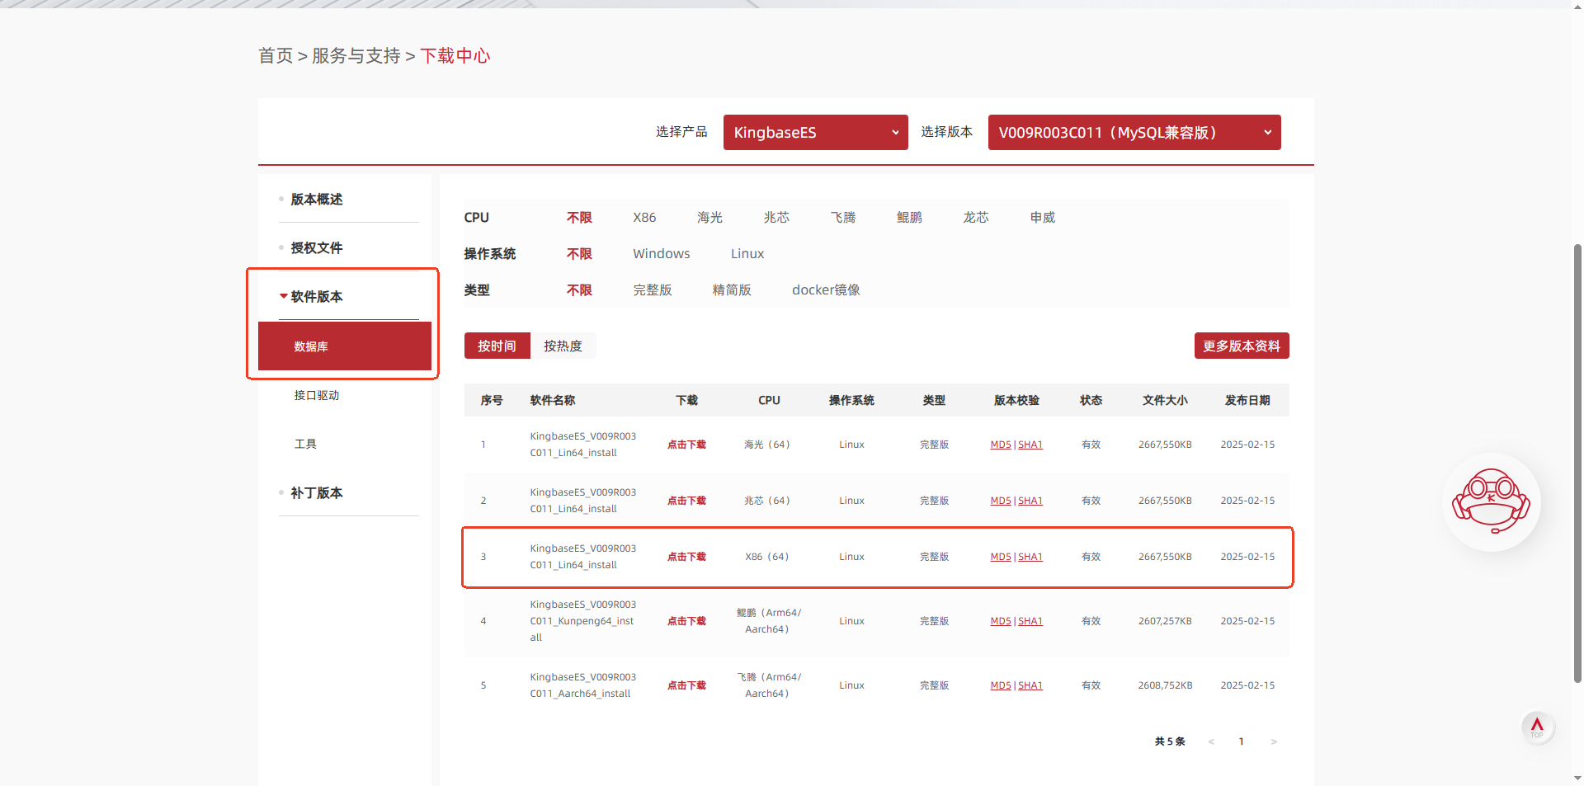
Task: Open the mascot customer service chat icon
Action: coord(1491,502)
